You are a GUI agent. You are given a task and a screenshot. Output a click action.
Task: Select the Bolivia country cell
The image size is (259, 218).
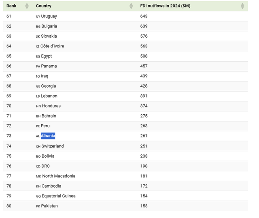coord(45,156)
